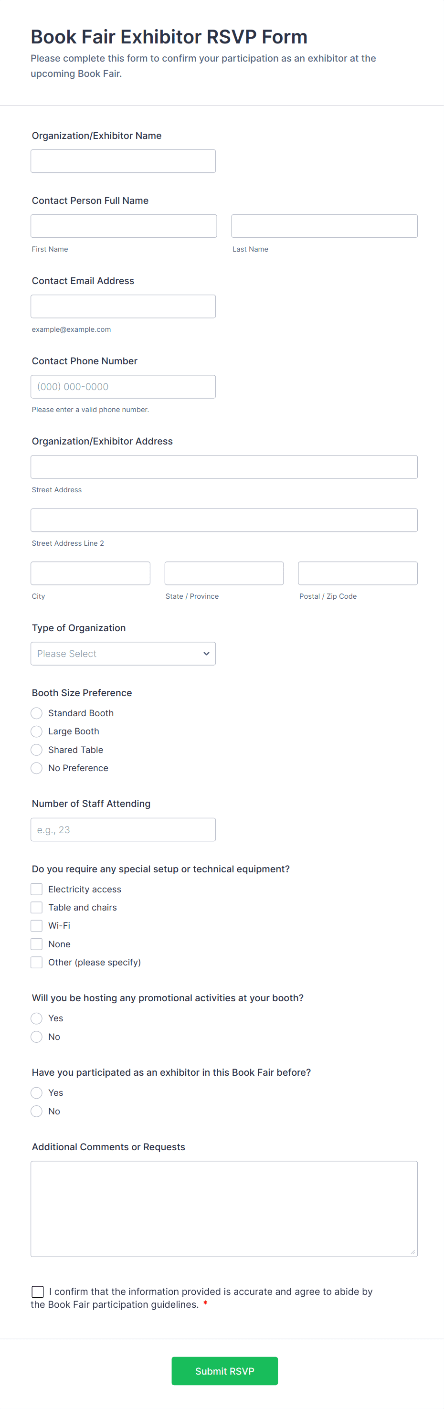Choose the Large Booth option
444x1409 pixels.
[37, 731]
